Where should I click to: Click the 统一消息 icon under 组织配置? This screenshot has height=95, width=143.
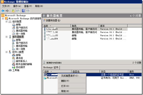pyautogui.click(x=14, y=34)
